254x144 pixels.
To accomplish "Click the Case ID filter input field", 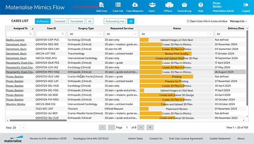I will [x=50, y=34].
